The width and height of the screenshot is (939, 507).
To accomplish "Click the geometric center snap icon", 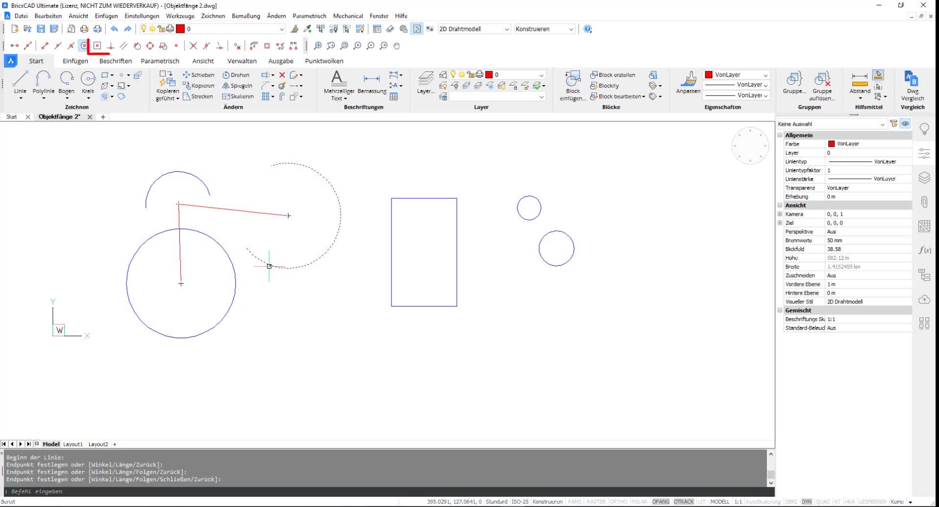I will [98, 46].
